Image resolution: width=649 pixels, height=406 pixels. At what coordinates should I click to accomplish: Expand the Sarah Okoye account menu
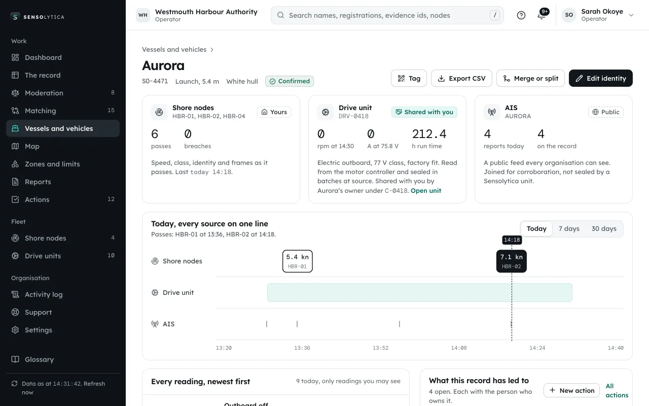coord(598,15)
